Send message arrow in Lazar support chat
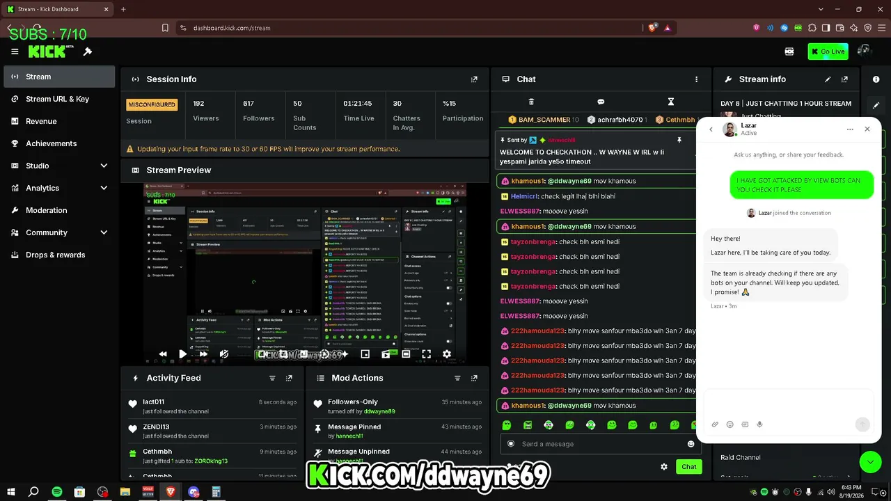Image resolution: width=891 pixels, height=501 pixels. click(862, 424)
